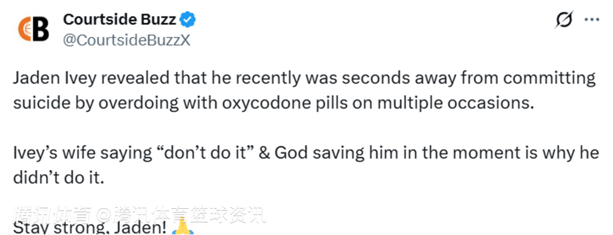
Task: Click the orange basketball in the logo
Action: click(x=24, y=30)
